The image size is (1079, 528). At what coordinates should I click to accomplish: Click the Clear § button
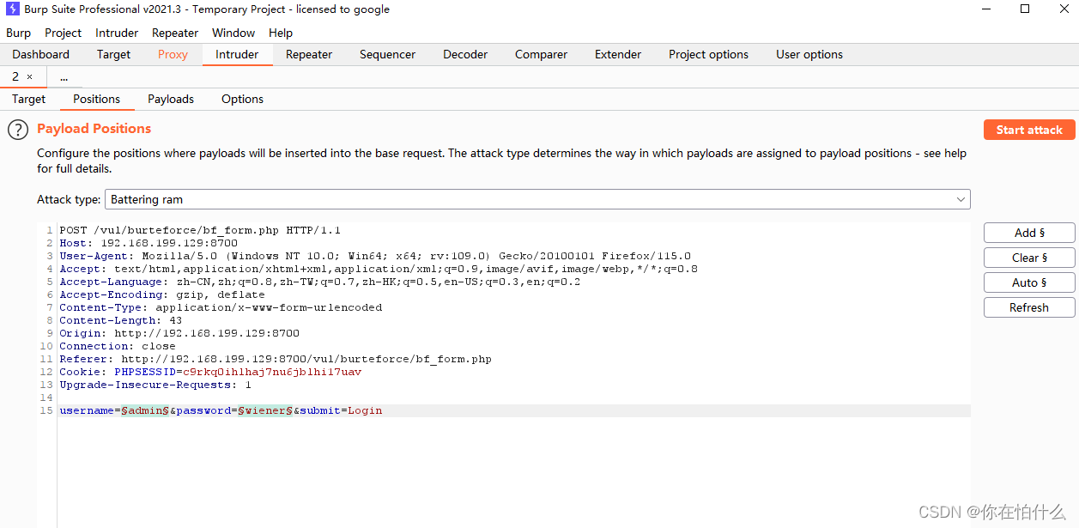(1029, 258)
